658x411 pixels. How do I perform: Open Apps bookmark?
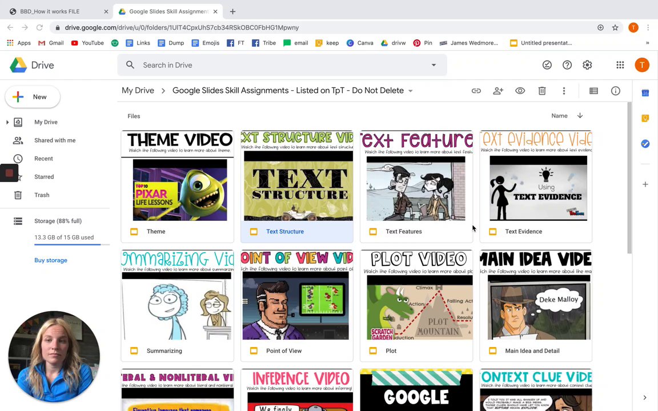[x=19, y=43]
